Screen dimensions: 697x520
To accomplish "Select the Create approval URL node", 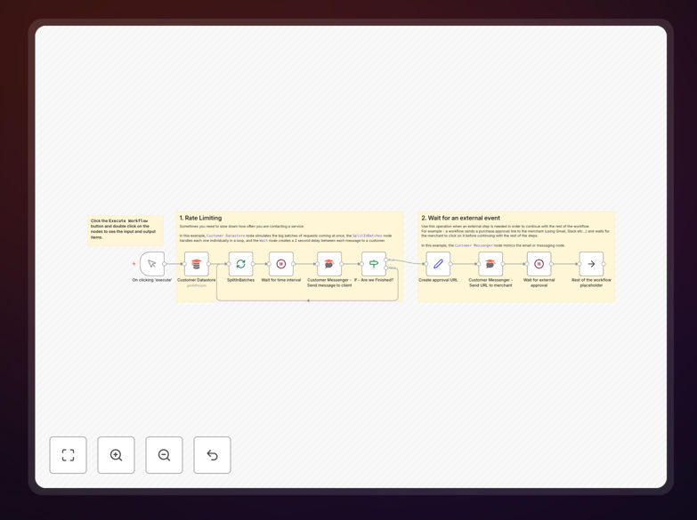I will (438, 264).
